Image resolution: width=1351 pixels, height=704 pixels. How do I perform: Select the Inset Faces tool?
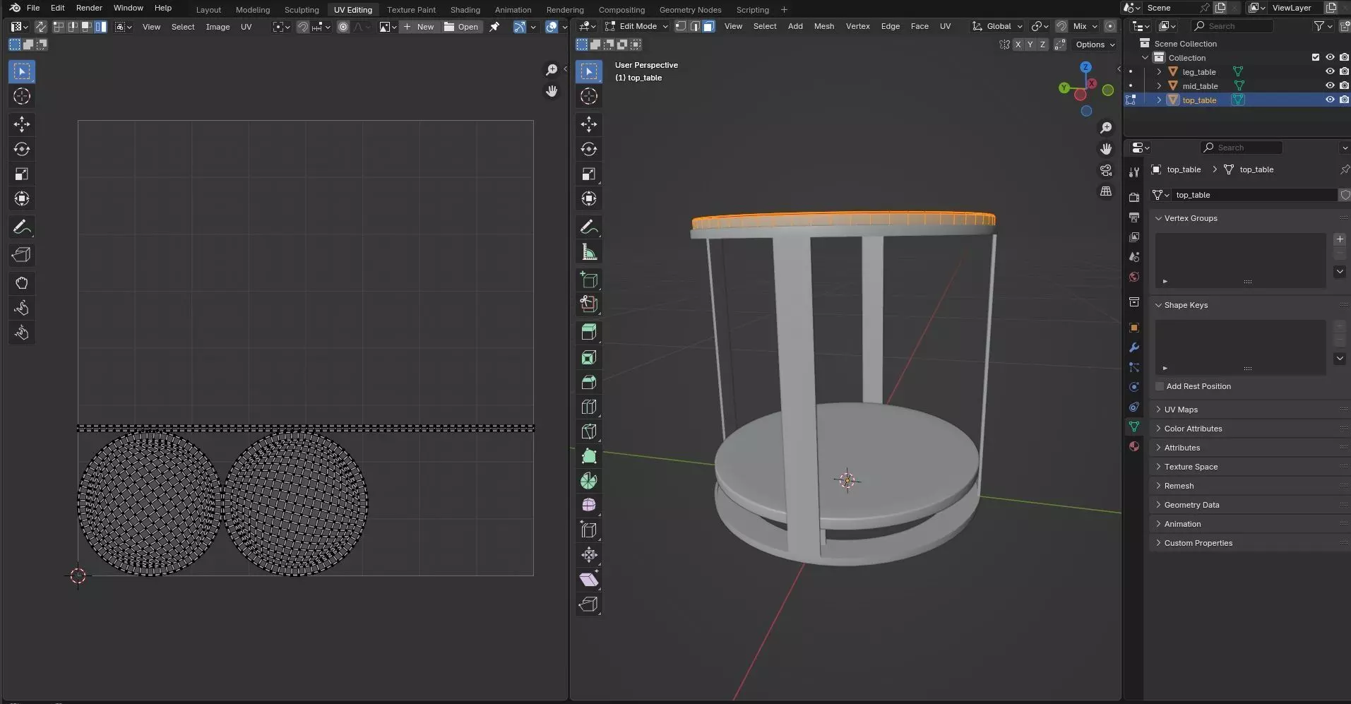[589, 357]
